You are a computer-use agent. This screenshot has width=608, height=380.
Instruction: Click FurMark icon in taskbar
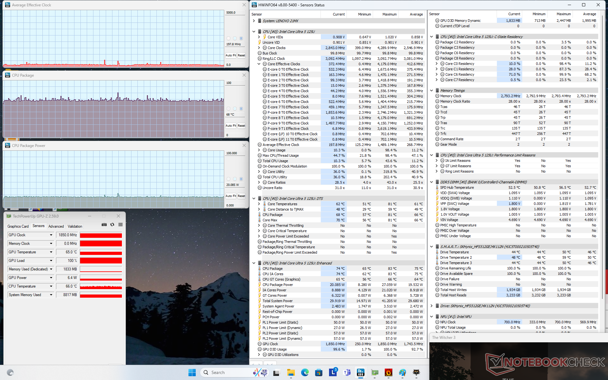pyautogui.click(x=389, y=372)
